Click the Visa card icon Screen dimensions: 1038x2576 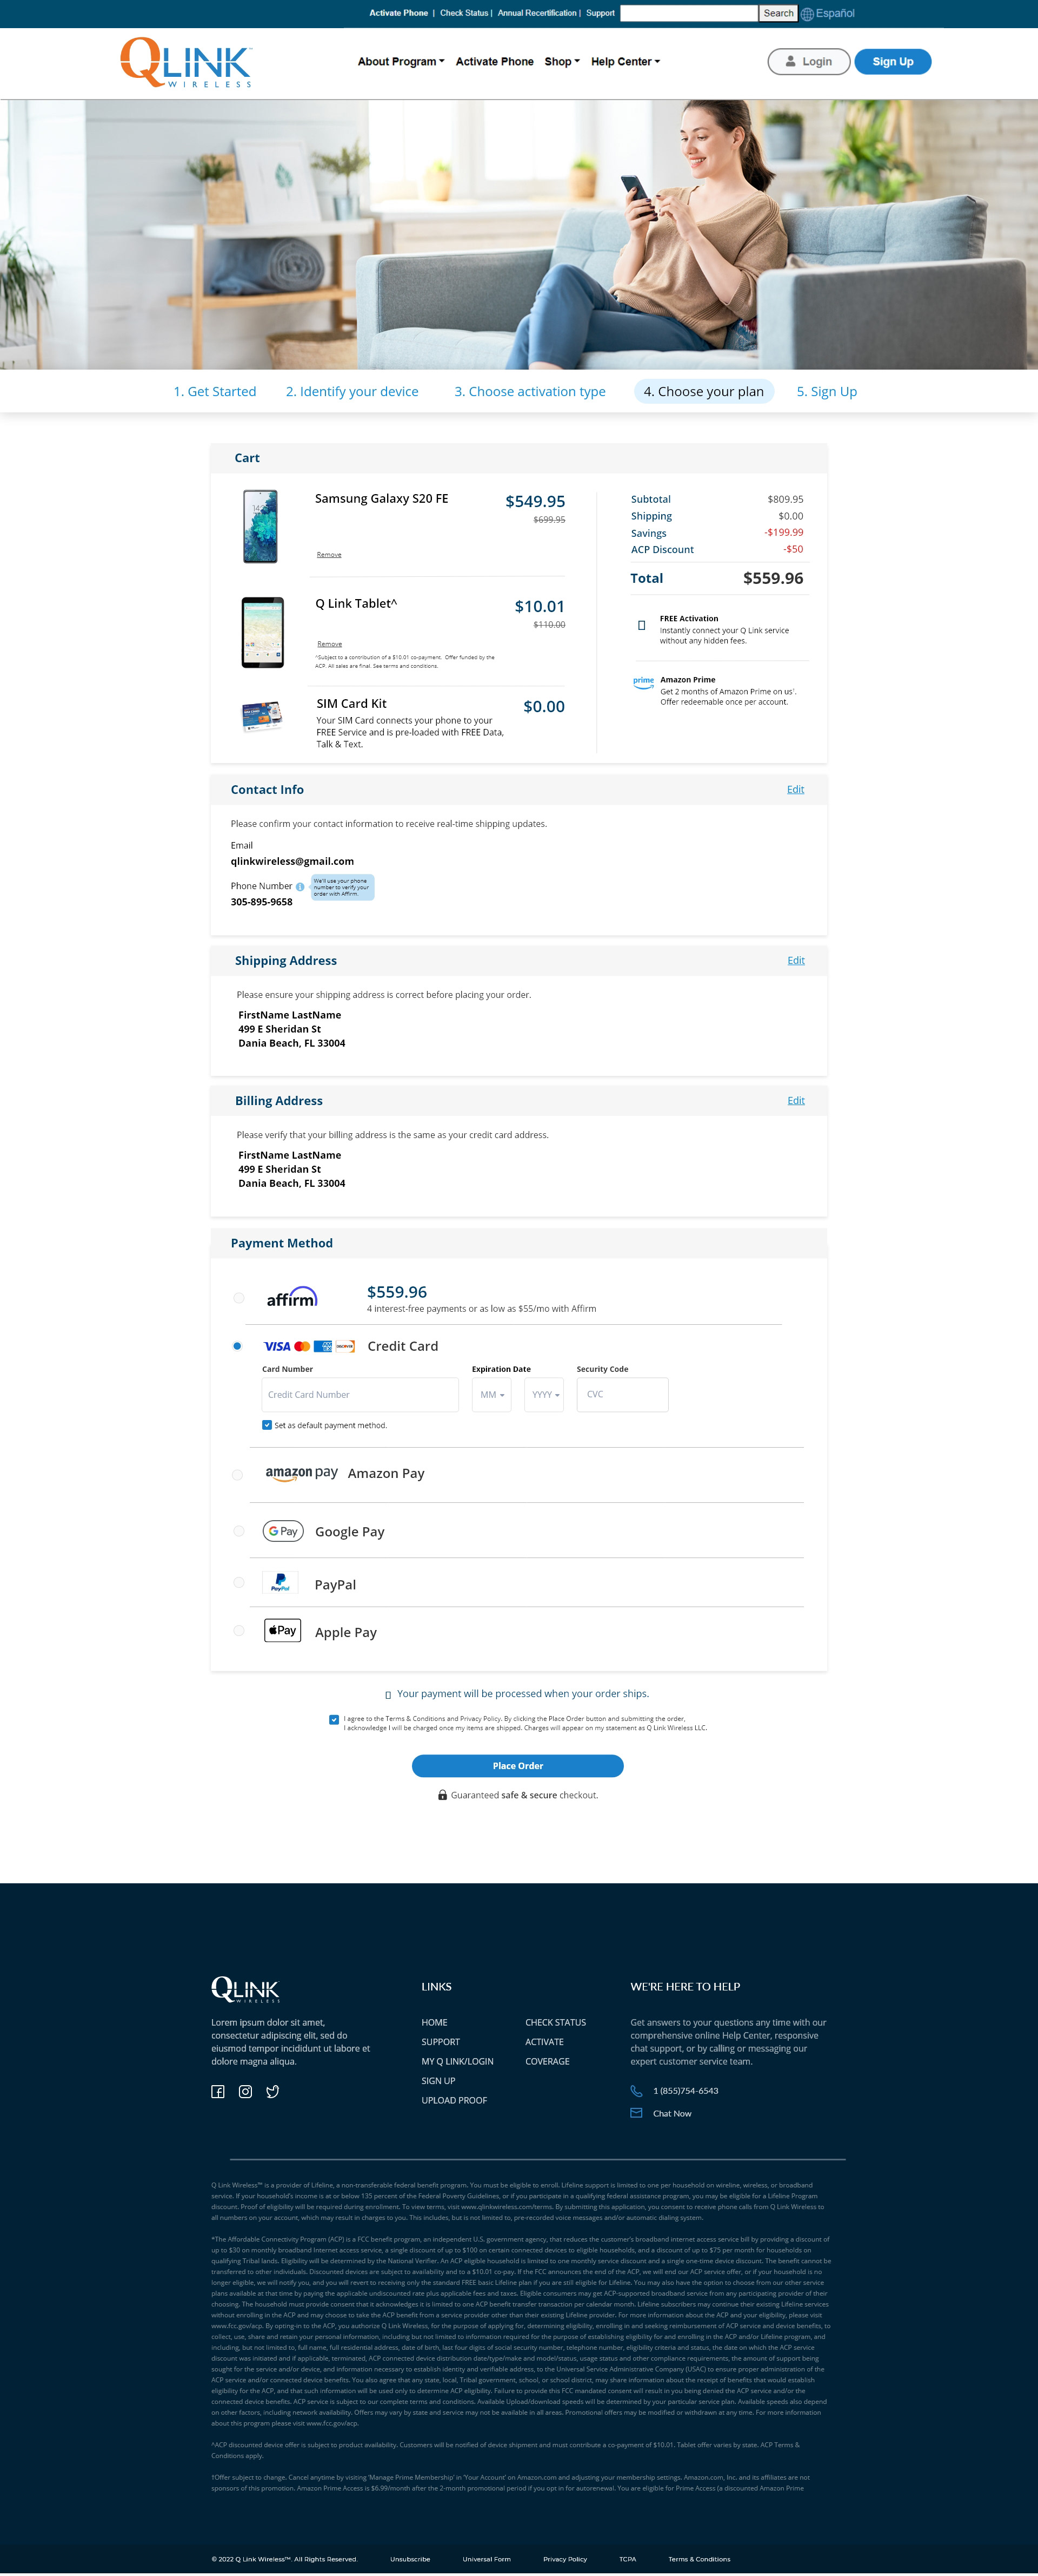[x=277, y=1346]
